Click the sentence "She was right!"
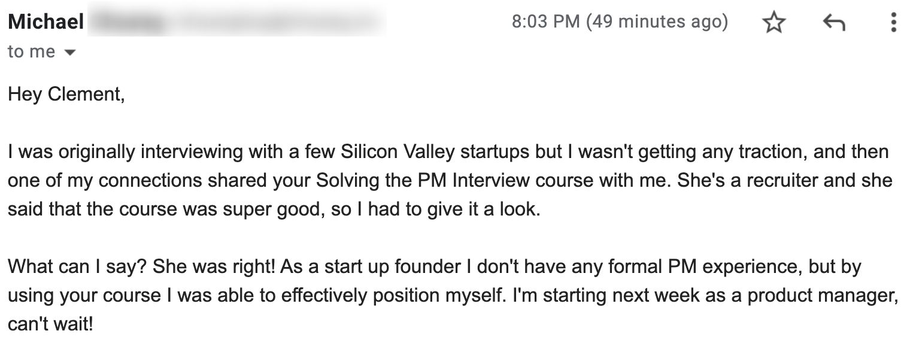Image resolution: width=910 pixels, height=346 pixels. pyautogui.click(x=214, y=267)
